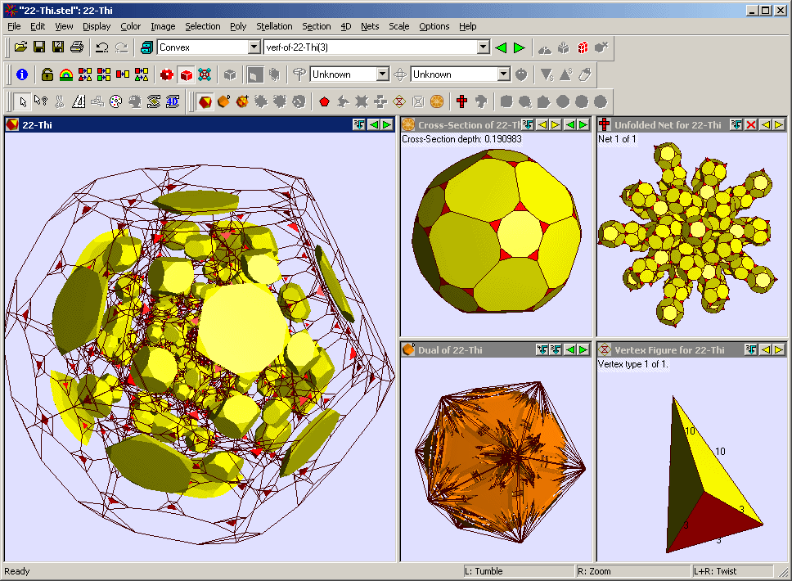Screen dimensions: 792x581
Task: Click the Open file folder icon
Action: click(21, 47)
